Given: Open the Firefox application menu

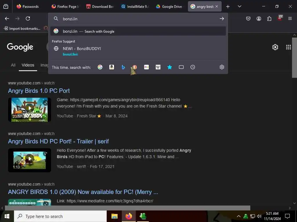Looking at the screenshot, I should tap(290, 18).
